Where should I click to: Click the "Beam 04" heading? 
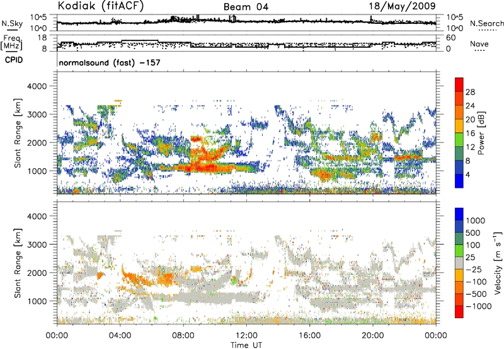[246, 7]
